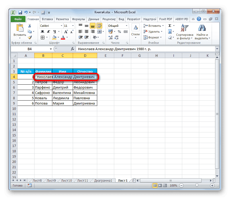
Task: Click the fill color bucket icon
Action: tap(54, 37)
